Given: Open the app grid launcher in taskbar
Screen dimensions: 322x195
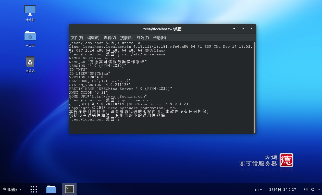Looking at the screenshot, I should [34, 189].
